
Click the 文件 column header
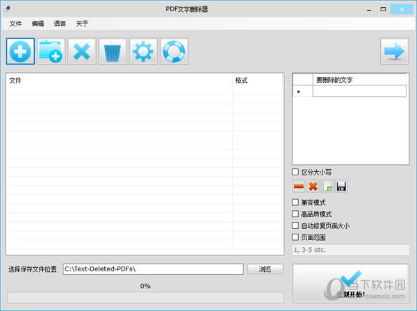click(119, 81)
